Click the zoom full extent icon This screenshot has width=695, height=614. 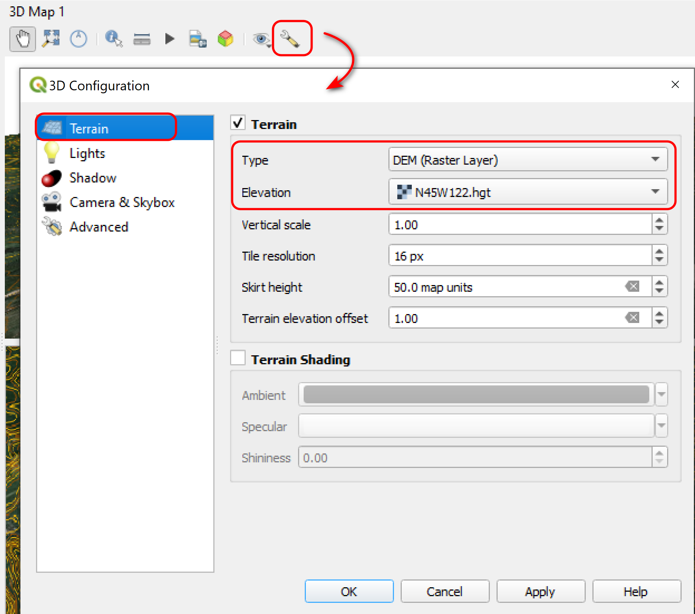[51, 39]
